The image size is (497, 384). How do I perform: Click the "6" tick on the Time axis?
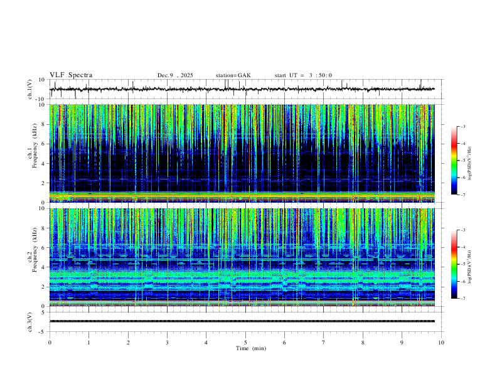click(x=285, y=343)
